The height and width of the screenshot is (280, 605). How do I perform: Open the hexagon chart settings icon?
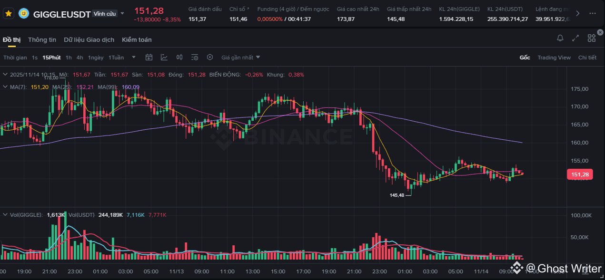(x=210, y=58)
